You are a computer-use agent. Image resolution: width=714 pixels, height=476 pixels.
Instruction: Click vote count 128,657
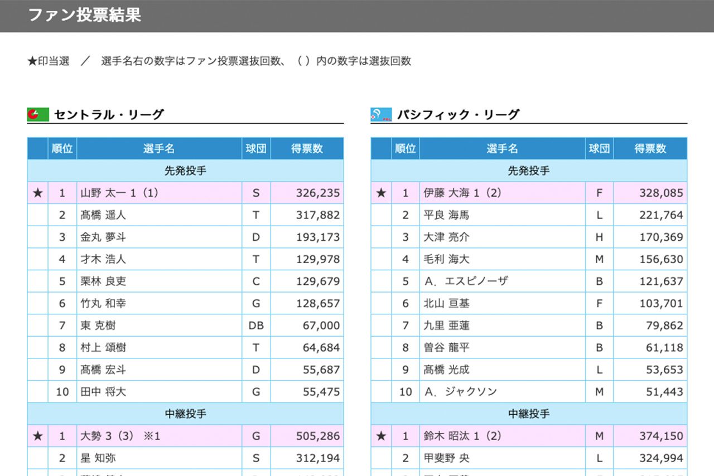coord(318,303)
